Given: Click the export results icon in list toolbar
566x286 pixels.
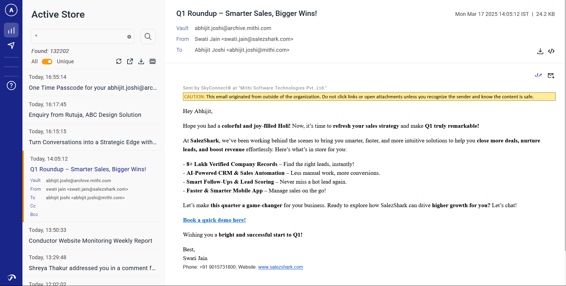Looking at the screenshot, I should (x=130, y=61).
